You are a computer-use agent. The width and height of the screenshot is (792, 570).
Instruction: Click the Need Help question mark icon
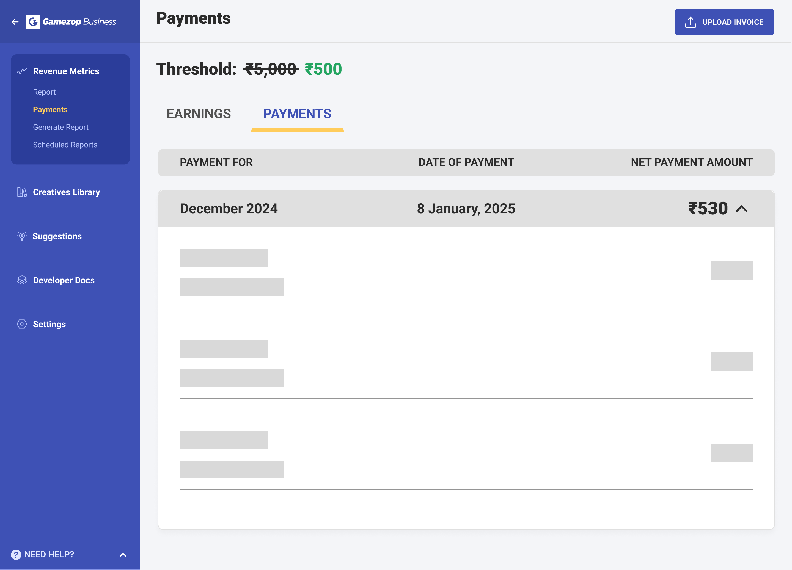click(x=16, y=554)
